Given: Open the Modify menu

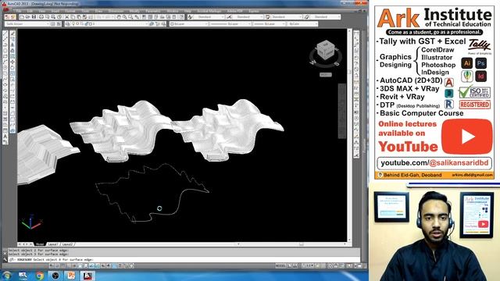Looking at the screenshot, I should tap(134, 11).
